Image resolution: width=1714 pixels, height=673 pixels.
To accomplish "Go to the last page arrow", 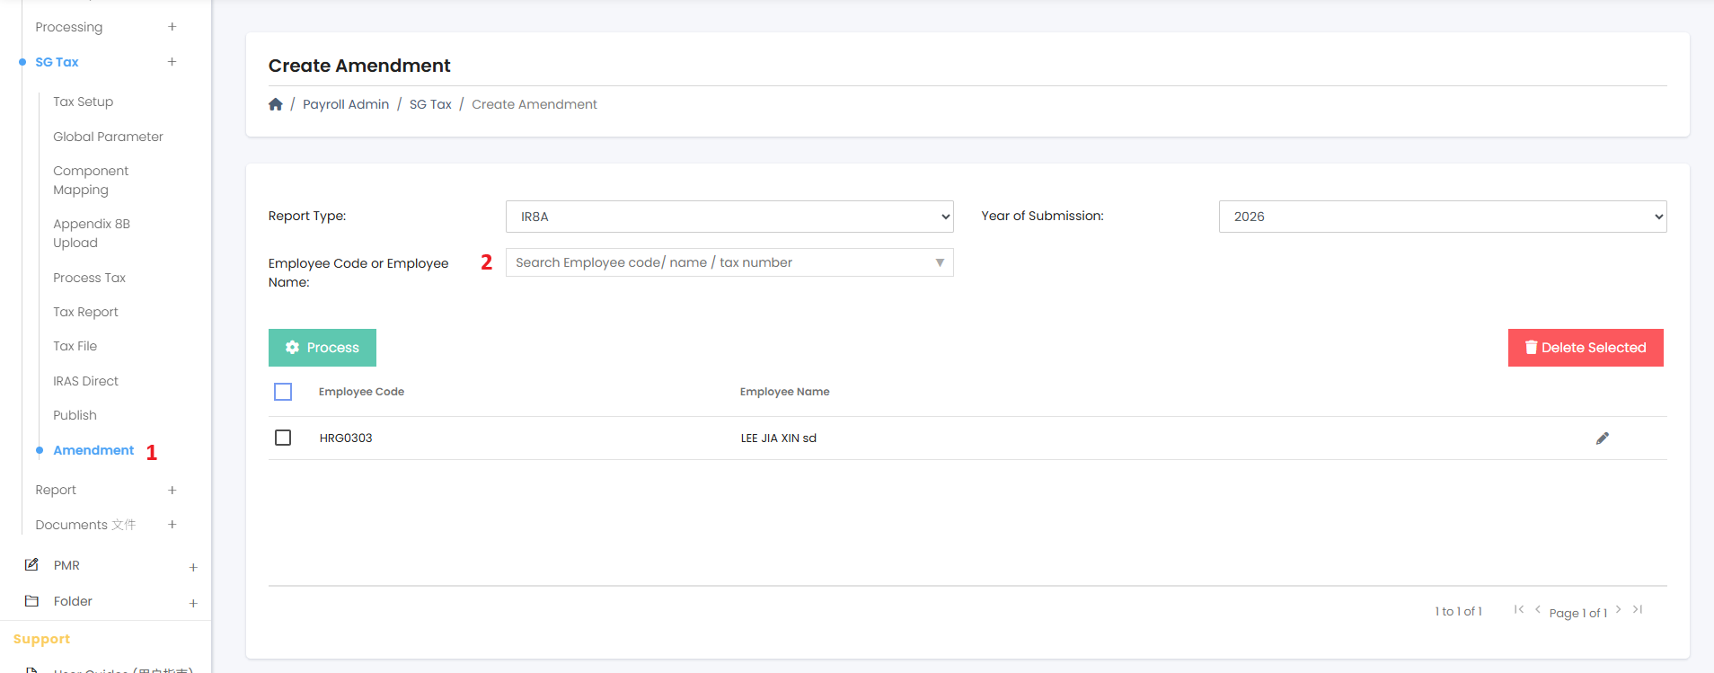I will [1638, 610].
